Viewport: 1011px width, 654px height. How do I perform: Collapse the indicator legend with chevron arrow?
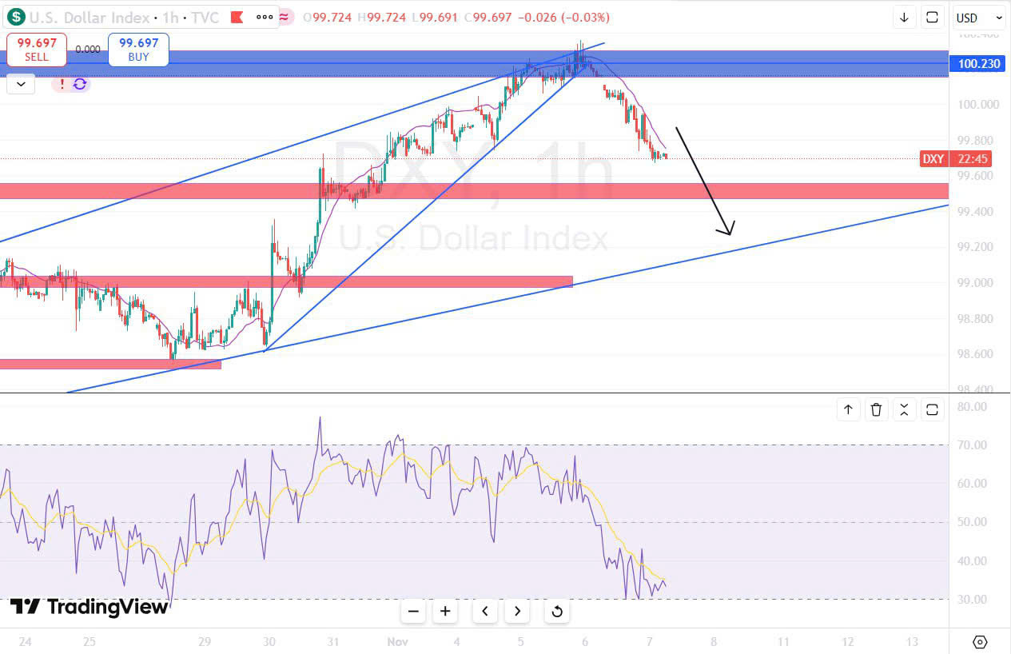point(21,83)
